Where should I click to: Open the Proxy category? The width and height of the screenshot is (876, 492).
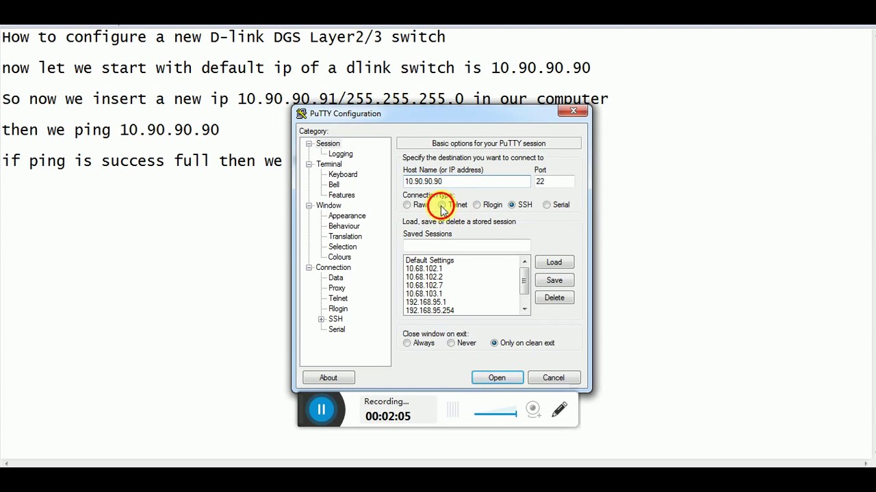pyautogui.click(x=337, y=288)
